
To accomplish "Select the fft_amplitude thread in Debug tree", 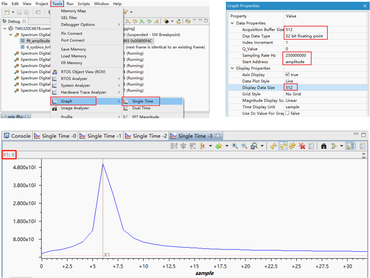I will pyautogui.click(x=35, y=41).
